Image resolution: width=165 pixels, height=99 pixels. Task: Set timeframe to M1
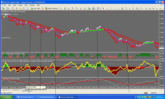[142, 8]
